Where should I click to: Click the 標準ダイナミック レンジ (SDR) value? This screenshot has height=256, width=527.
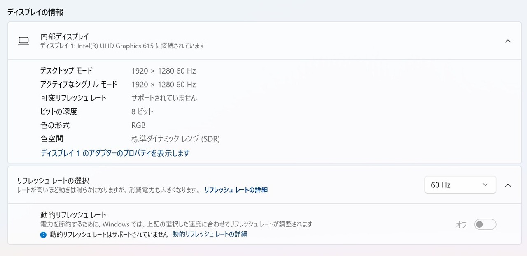tap(175, 139)
